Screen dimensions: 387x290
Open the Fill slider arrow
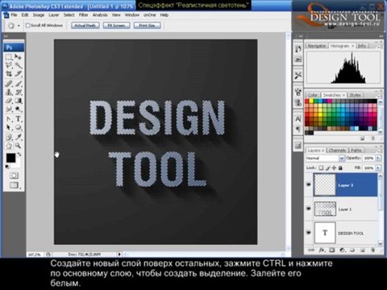pyautogui.click(x=378, y=168)
